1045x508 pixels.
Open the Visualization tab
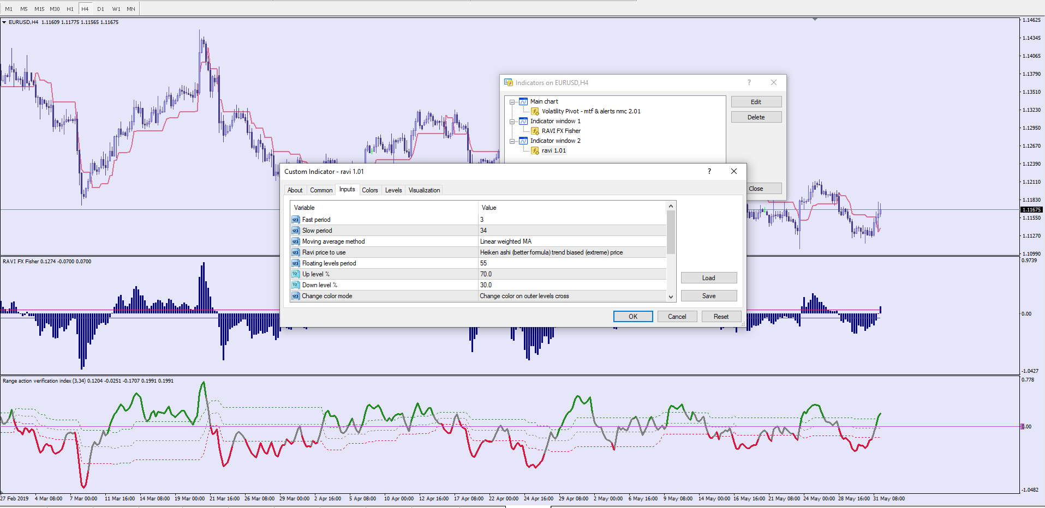point(424,190)
